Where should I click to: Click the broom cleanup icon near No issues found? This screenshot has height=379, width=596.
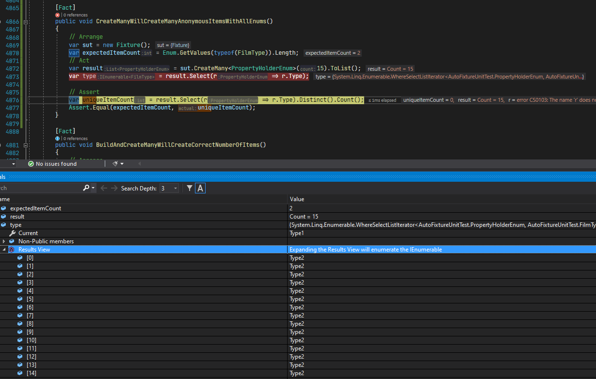tap(115, 163)
